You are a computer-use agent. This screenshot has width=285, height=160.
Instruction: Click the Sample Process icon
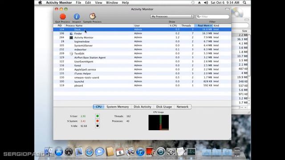(93, 16)
